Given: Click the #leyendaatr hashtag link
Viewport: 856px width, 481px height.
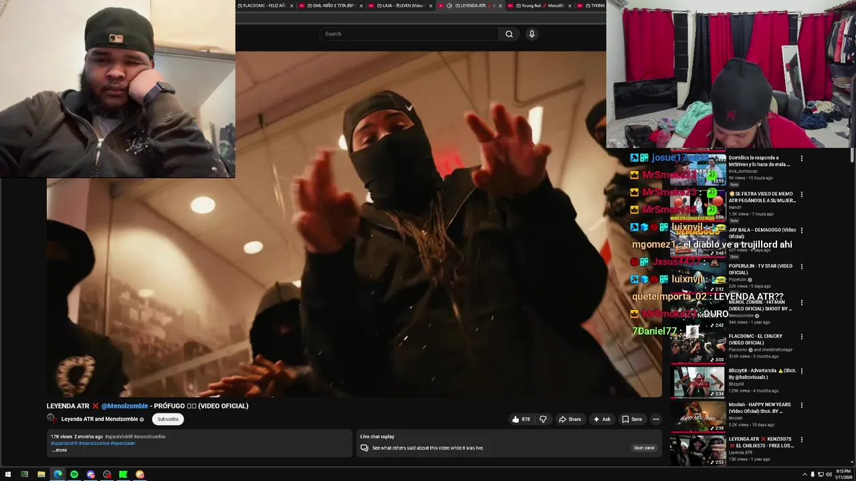Looking at the screenshot, I should pyautogui.click(x=123, y=444).
